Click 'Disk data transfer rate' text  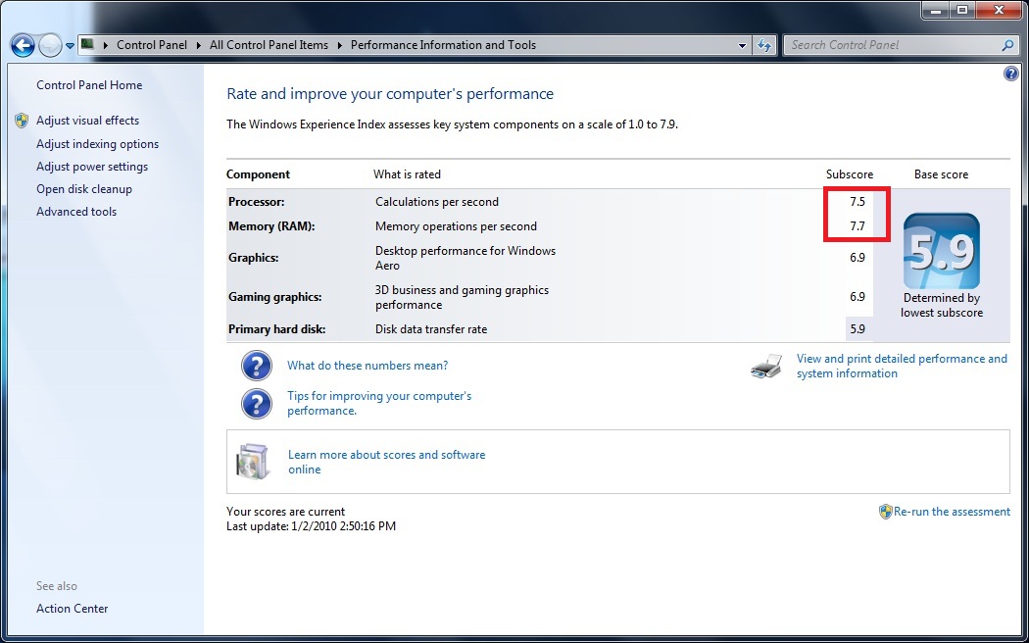431,329
